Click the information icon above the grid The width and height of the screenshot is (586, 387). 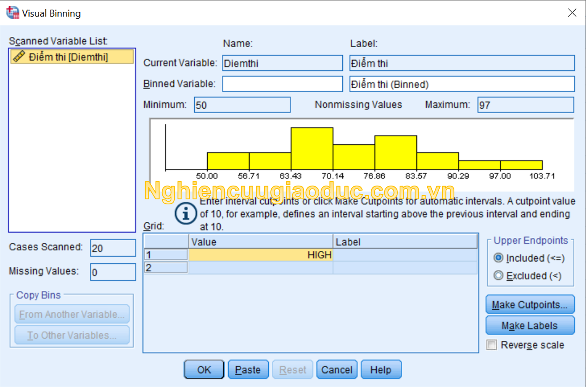(186, 214)
